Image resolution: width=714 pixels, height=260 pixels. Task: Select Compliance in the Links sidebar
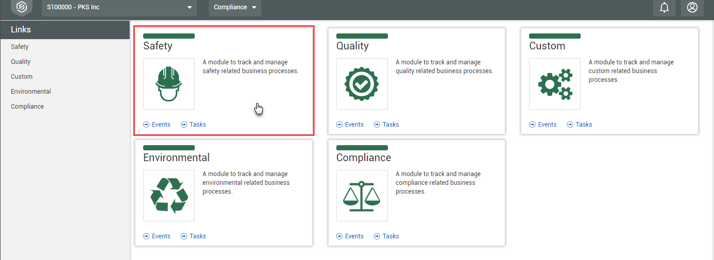point(27,107)
